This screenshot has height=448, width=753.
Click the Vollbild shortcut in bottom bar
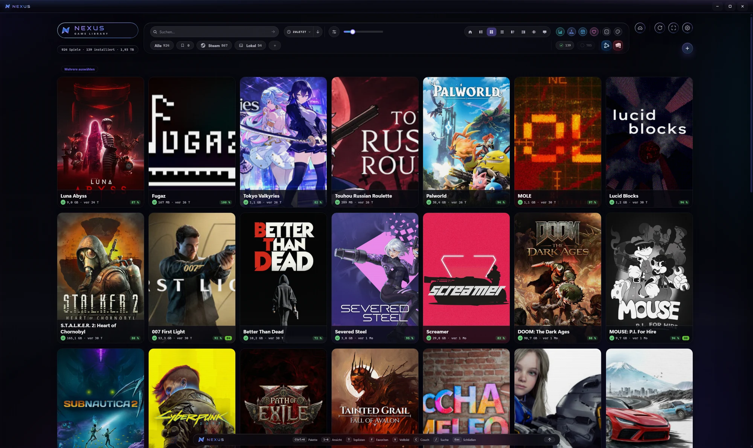[x=401, y=440]
